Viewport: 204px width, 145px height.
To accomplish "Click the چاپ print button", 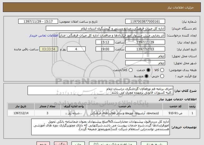I will (x=78, y=144).
